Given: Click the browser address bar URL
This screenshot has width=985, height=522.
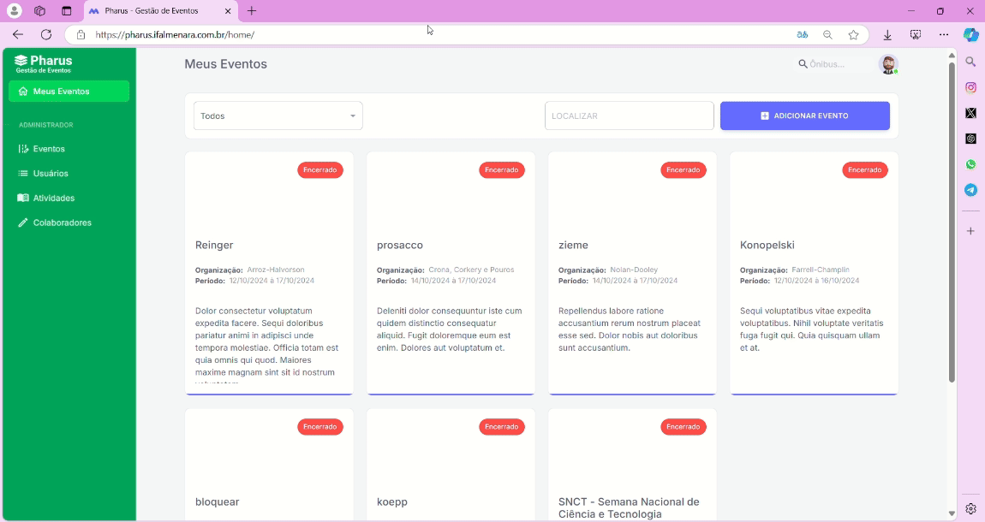Looking at the screenshot, I should click(175, 35).
